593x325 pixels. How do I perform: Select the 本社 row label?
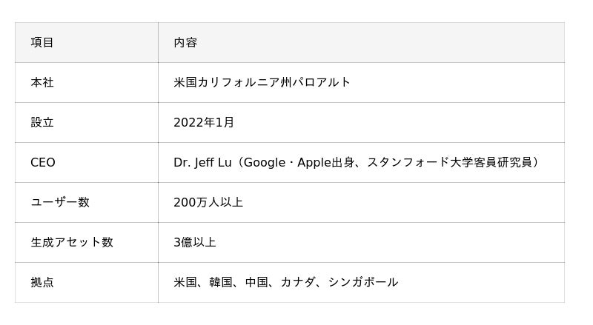(x=42, y=83)
